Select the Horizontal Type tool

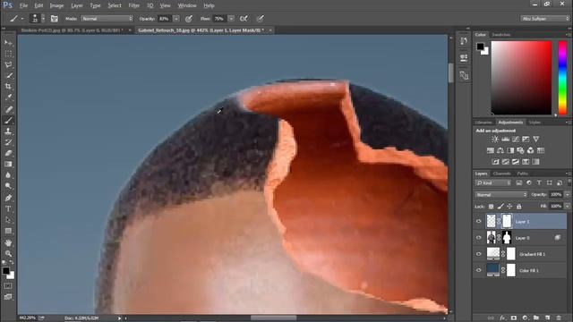click(x=8, y=208)
